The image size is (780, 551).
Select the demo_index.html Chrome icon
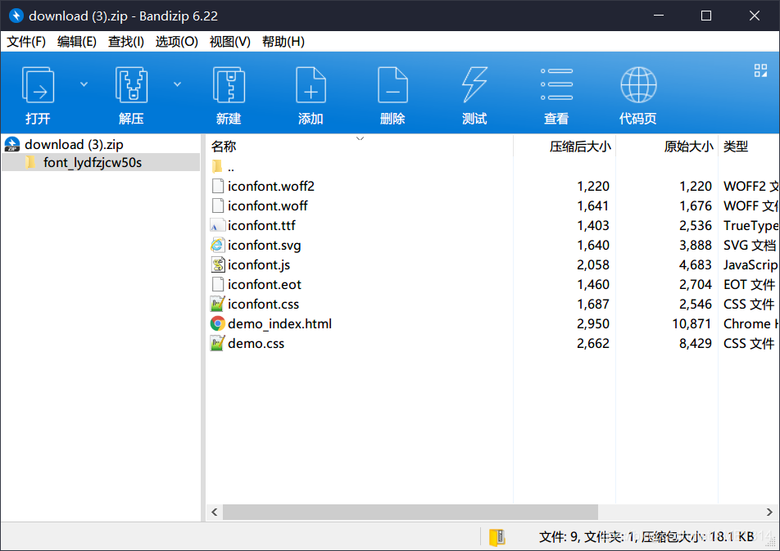click(217, 323)
